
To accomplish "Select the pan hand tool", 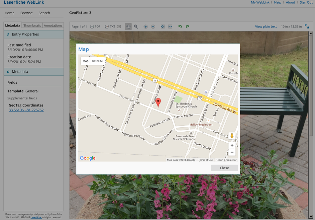I will (128, 27).
